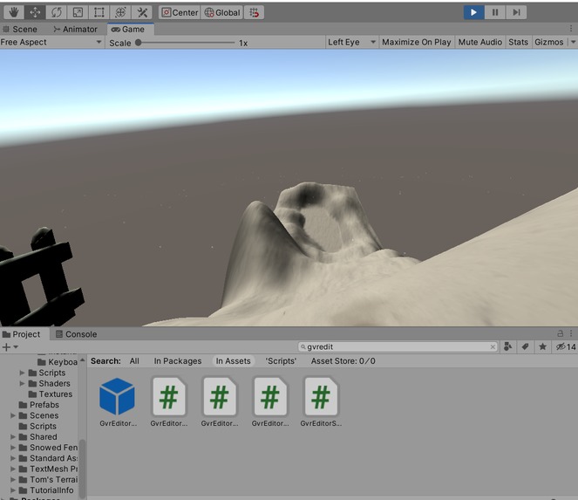Screen dimensions: 578x500
Task: Open Game view panel options menu
Action: [x=571, y=29]
